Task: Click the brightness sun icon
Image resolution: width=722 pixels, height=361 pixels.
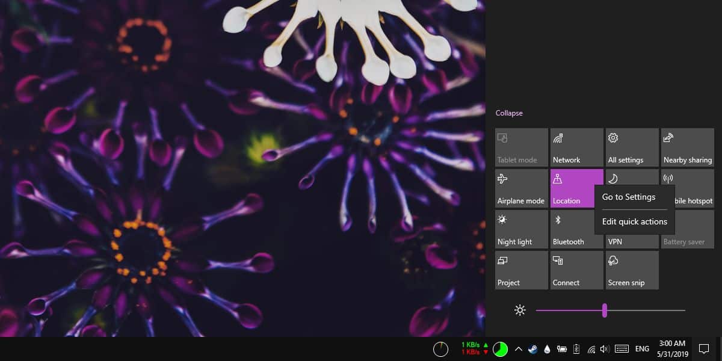Action: (520, 310)
